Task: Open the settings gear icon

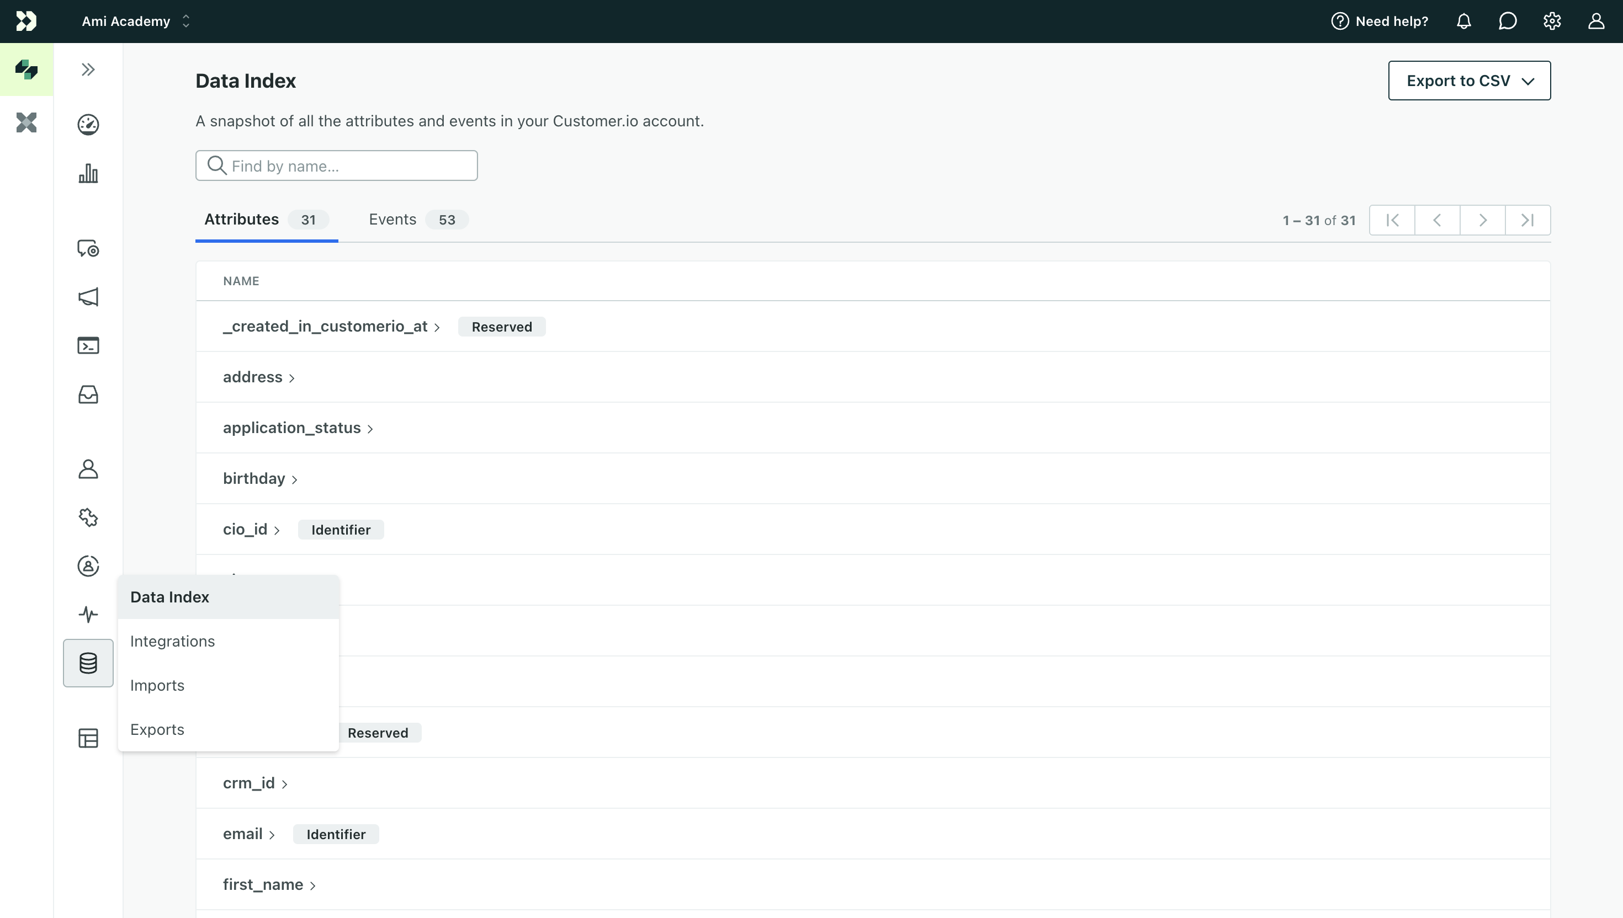Action: [1552, 21]
